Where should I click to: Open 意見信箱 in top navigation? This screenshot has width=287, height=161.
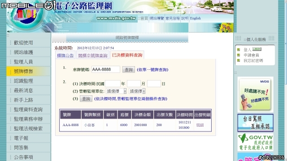pos(173,18)
